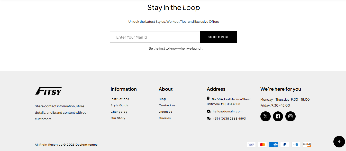Click the Fitsy logo in footer
The width and height of the screenshot is (346, 151).
click(x=49, y=91)
